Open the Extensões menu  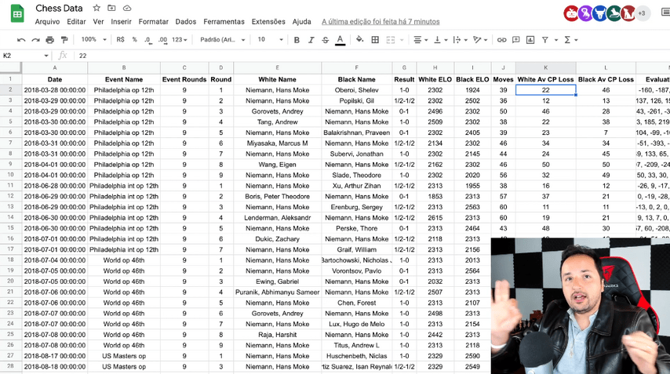[268, 21]
